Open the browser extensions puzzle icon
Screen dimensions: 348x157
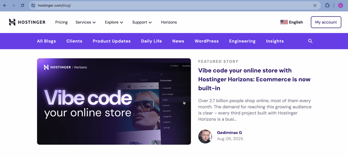pyautogui.click(x=327, y=5)
